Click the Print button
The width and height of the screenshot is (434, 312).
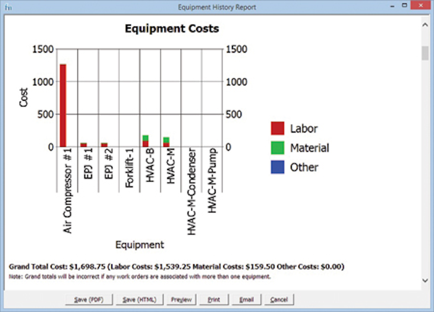214,299
